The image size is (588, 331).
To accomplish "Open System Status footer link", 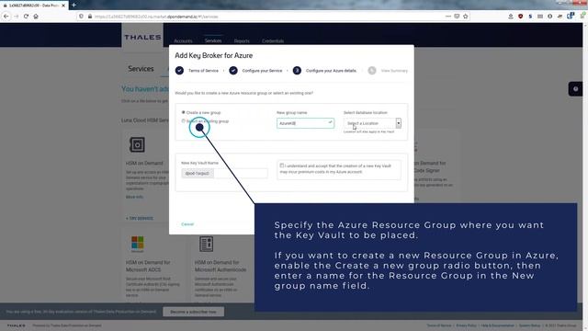I will [x=529, y=325].
